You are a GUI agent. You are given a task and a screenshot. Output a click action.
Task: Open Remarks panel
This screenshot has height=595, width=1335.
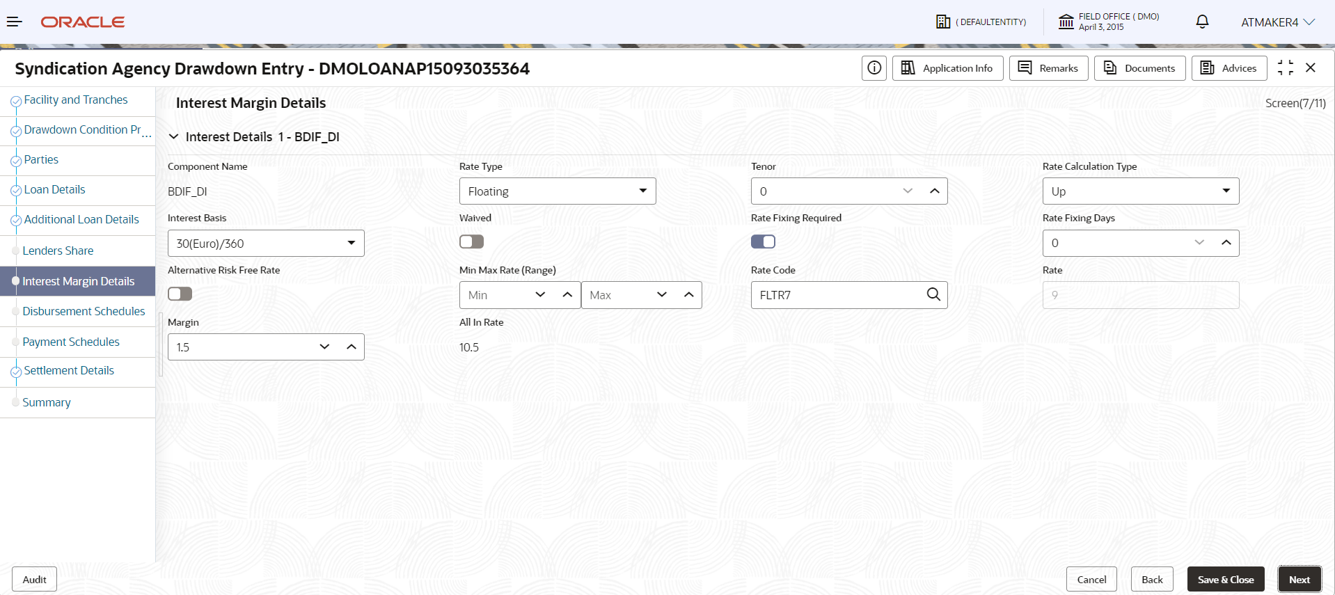[1048, 68]
